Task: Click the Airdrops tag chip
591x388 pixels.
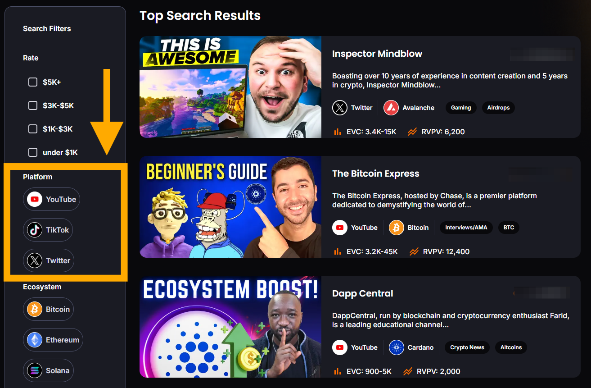Action: pos(498,108)
